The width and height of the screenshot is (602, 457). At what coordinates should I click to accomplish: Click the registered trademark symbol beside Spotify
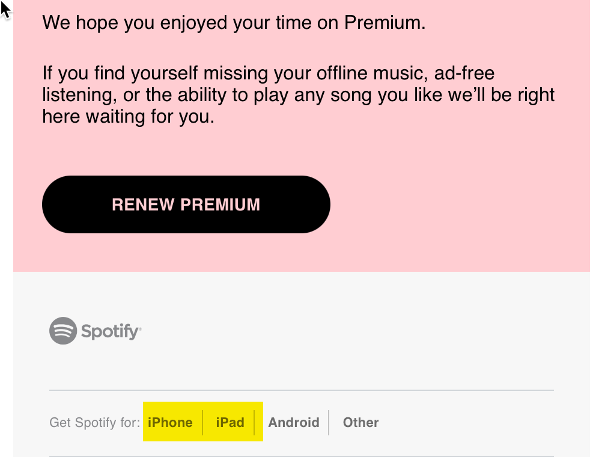coord(140,329)
